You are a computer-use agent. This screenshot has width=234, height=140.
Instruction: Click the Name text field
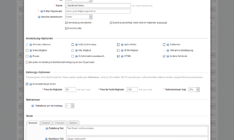pyautogui.click(x=98, y=6)
